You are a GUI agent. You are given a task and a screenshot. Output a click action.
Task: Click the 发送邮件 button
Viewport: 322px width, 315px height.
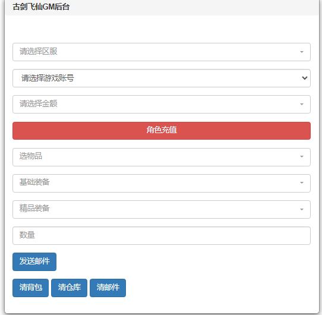coord(34,262)
